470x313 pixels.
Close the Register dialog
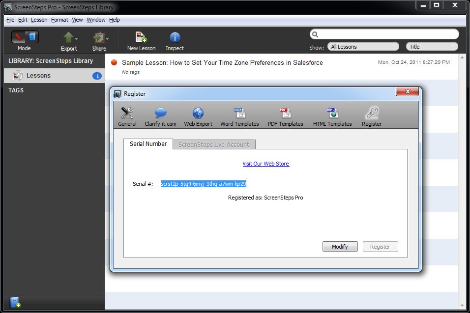(407, 91)
